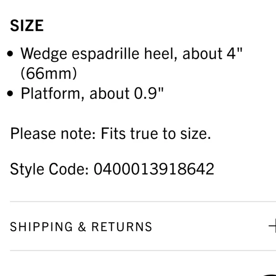Image resolution: width=276 pixels, height=276 pixels.
Task: Expand Shipping & Returns with plus icon
Action: point(273,226)
